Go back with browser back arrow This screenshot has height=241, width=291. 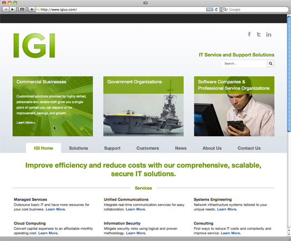[x=6, y=9]
